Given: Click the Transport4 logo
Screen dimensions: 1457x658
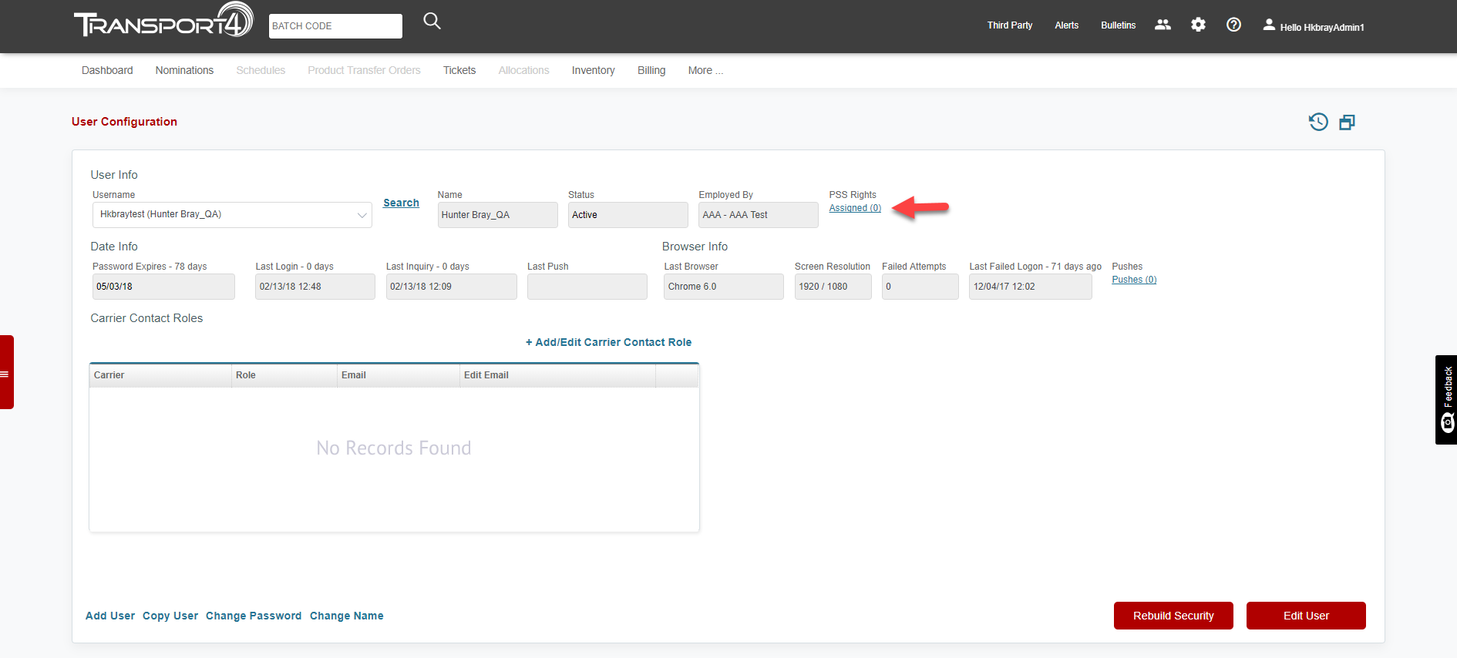Looking at the screenshot, I should pyautogui.click(x=163, y=22).
